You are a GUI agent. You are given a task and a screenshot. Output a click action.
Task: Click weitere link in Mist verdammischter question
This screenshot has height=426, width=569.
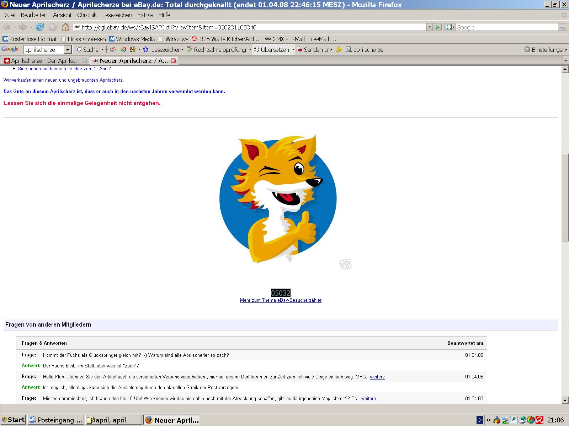(x=368, y=399)
